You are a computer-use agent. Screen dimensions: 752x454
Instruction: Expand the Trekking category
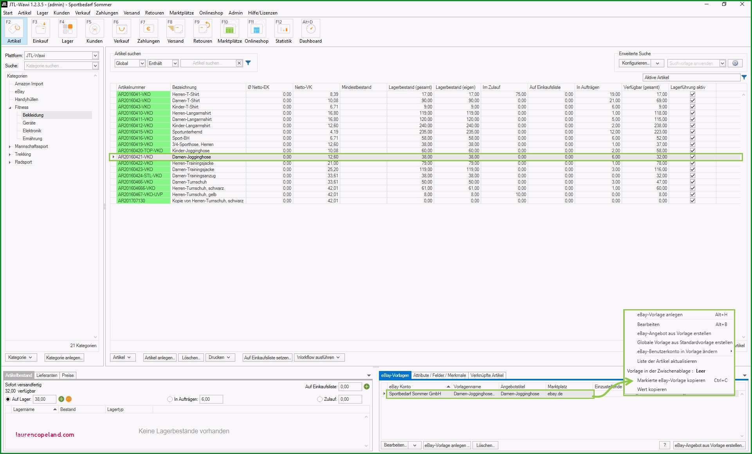click(x=10, y=154)
